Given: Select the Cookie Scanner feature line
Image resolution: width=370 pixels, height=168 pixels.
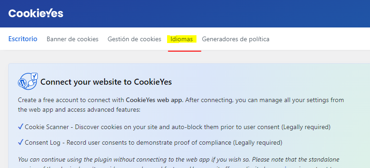Looking at the screenshot, I should [x=174, y=127].
